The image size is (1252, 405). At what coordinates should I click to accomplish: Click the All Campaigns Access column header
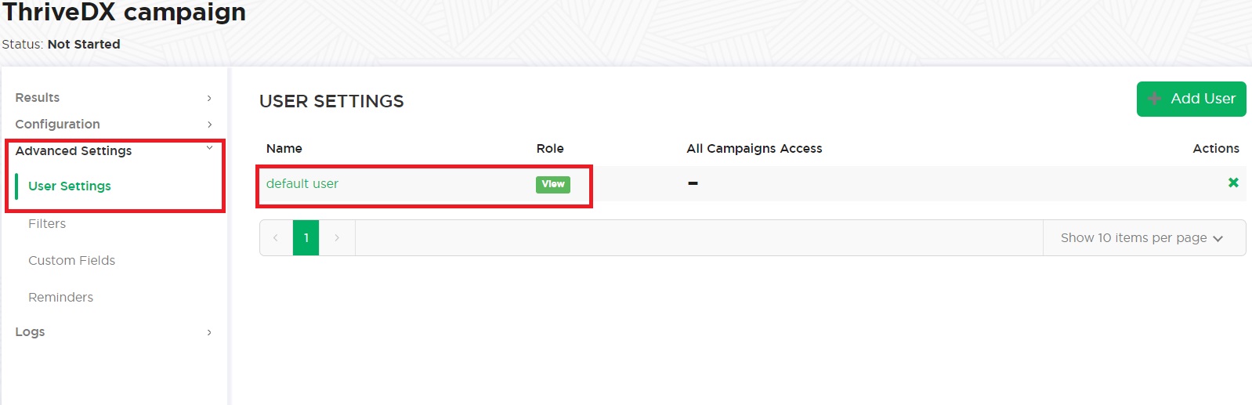click(754, 148)
